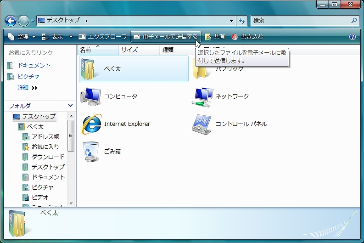Click the ごみ箱 label text
This screenshot has height=243, width=364.
(112, 152)
